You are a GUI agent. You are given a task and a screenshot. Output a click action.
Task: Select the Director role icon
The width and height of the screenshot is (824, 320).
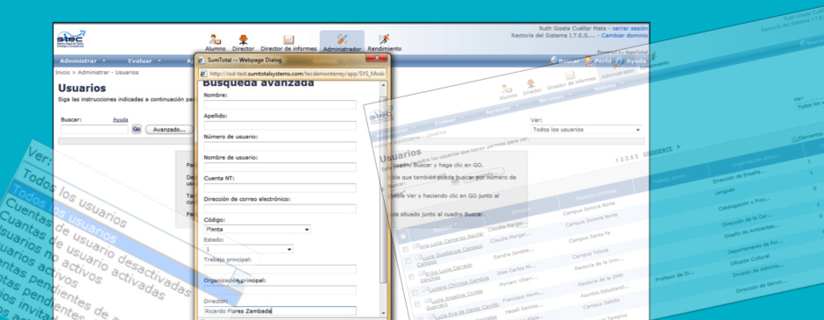243,40
